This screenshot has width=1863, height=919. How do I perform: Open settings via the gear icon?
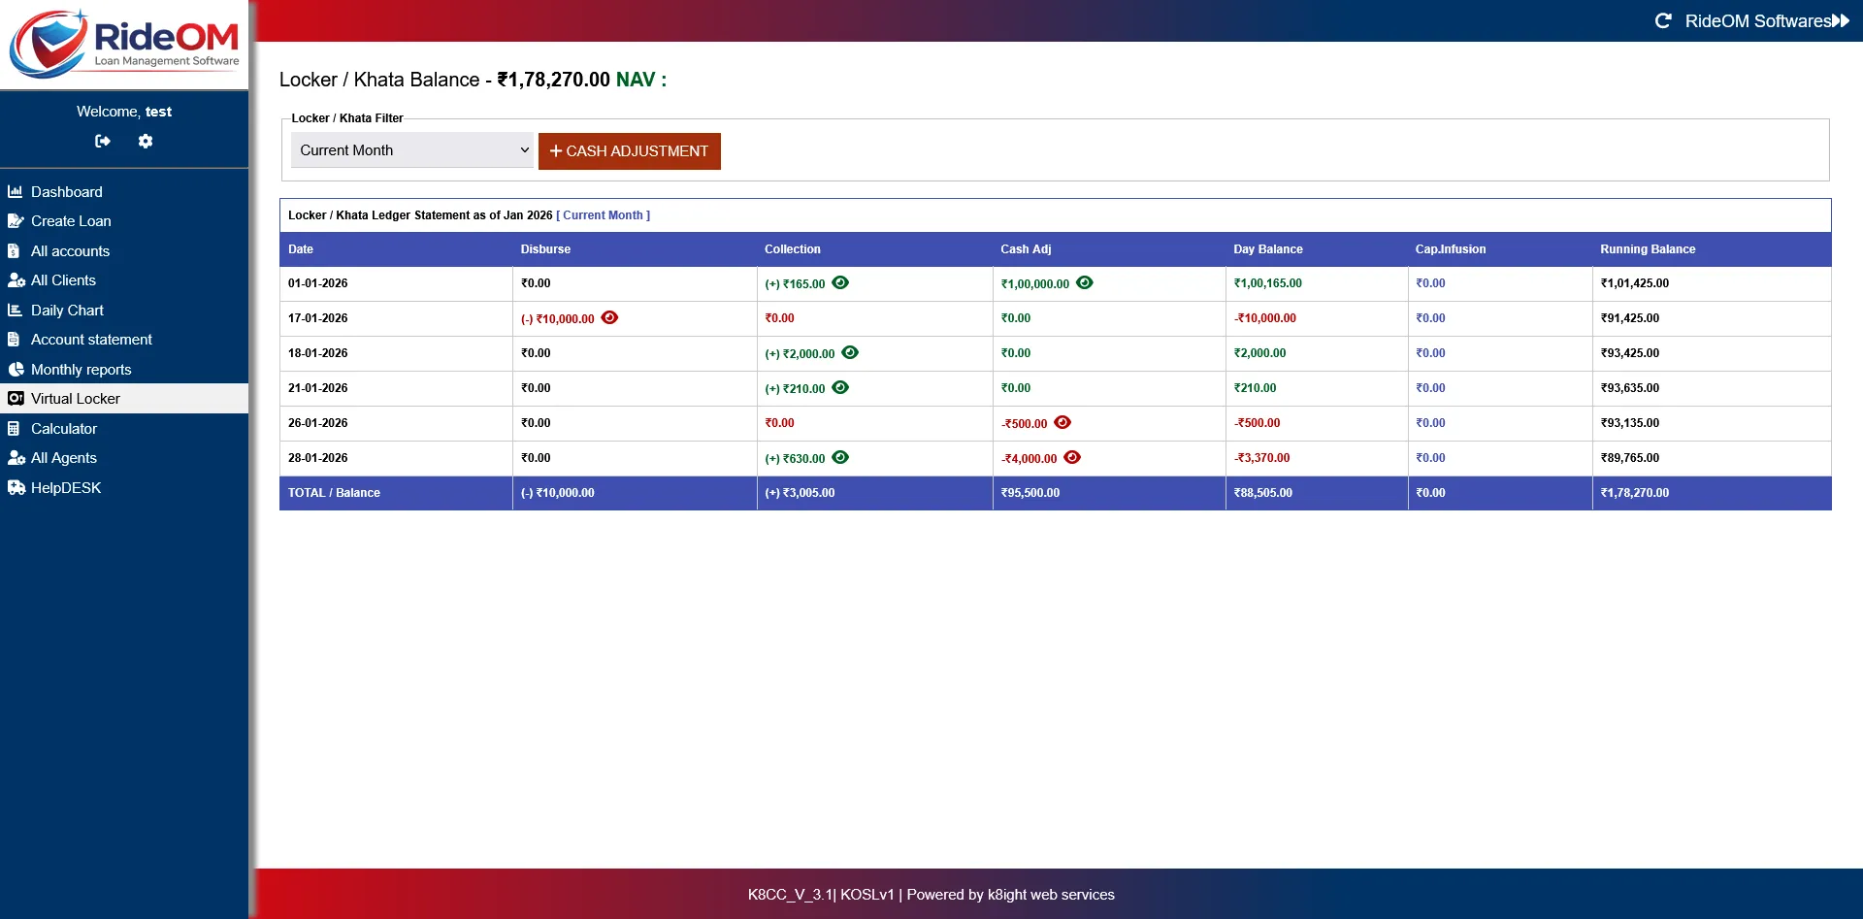point(146,141)
